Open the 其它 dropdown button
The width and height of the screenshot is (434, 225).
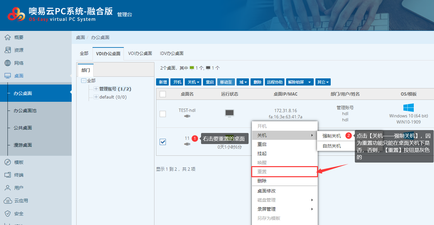tap(323, 82)
